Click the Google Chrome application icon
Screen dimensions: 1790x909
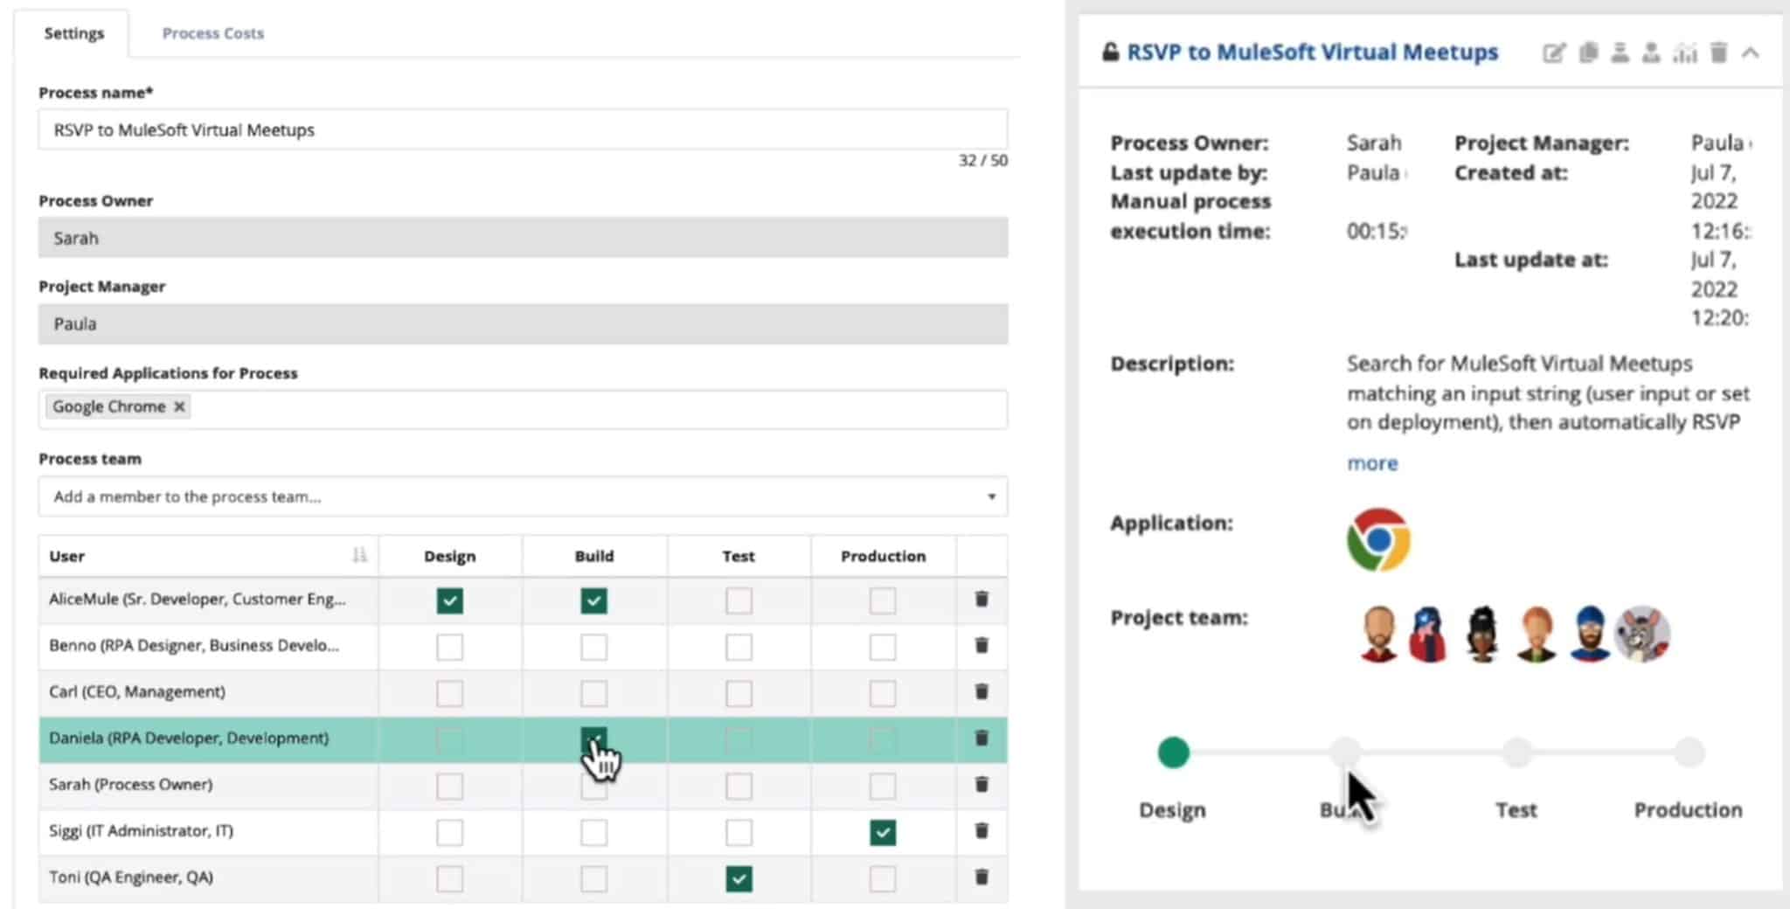[1378, 538]
